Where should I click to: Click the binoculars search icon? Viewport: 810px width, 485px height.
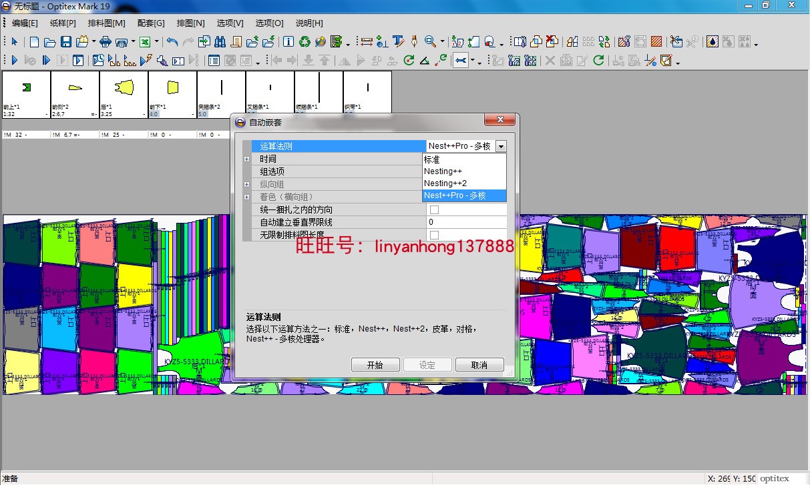point(220,41)
